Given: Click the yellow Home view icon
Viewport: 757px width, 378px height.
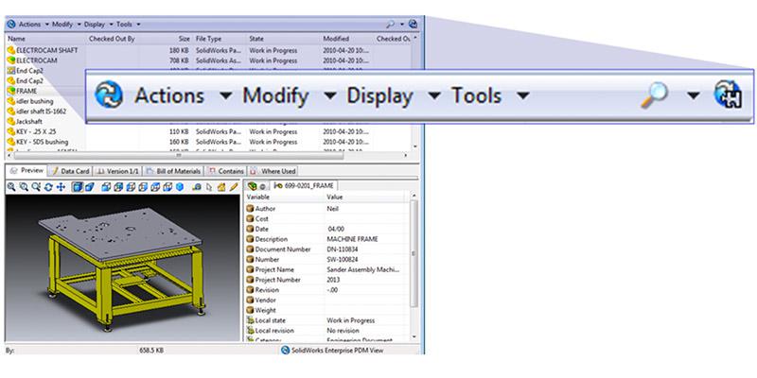Looking at the screenshot, I should tap(221, 186).
